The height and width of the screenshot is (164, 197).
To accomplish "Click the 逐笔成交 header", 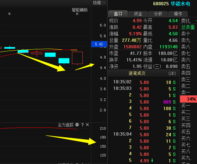I will point(137,74).
